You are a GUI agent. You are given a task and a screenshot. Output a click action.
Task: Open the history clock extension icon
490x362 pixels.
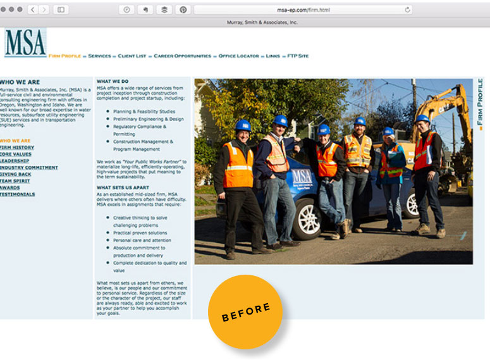pyautogui.click(x=126, y=9)
